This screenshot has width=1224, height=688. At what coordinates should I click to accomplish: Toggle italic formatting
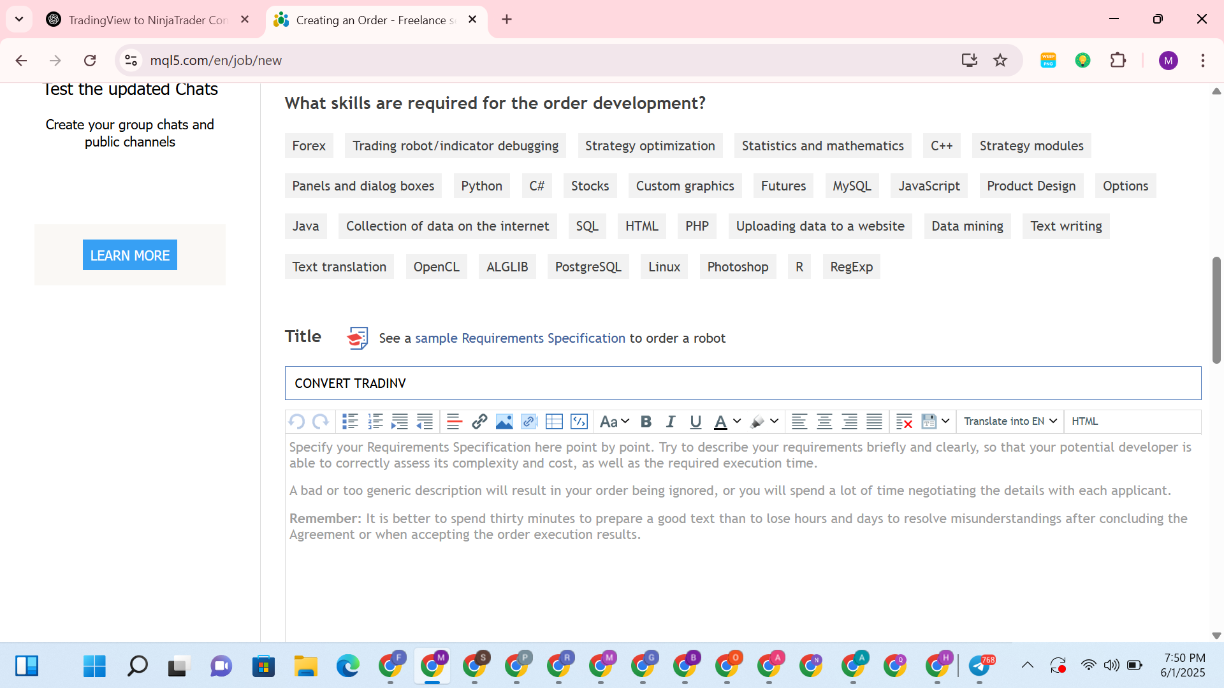pyautogui.click(x=671, y=421)
